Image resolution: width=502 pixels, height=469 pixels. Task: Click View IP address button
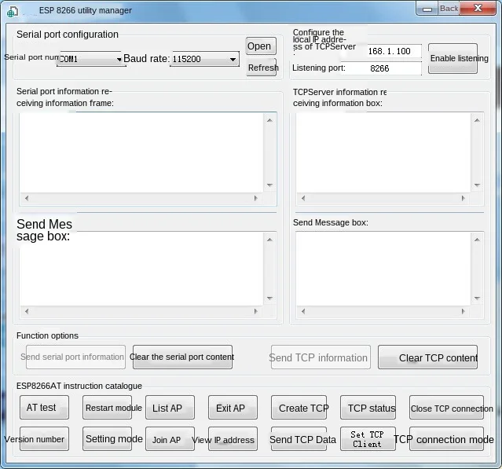[x=233, y=439]
